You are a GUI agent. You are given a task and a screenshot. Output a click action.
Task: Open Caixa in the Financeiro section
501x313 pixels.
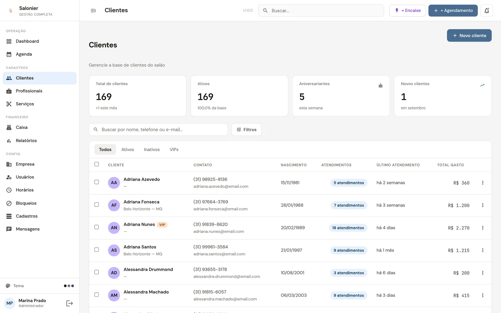coord(39,127)
